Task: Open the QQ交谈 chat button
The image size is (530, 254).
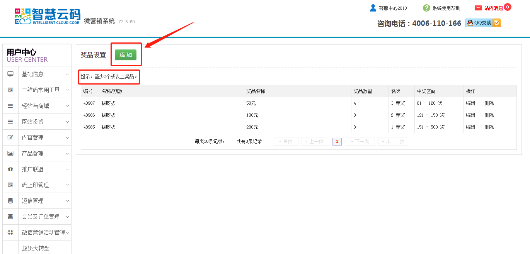Action: pyautogui.click(x=483, y=23)
